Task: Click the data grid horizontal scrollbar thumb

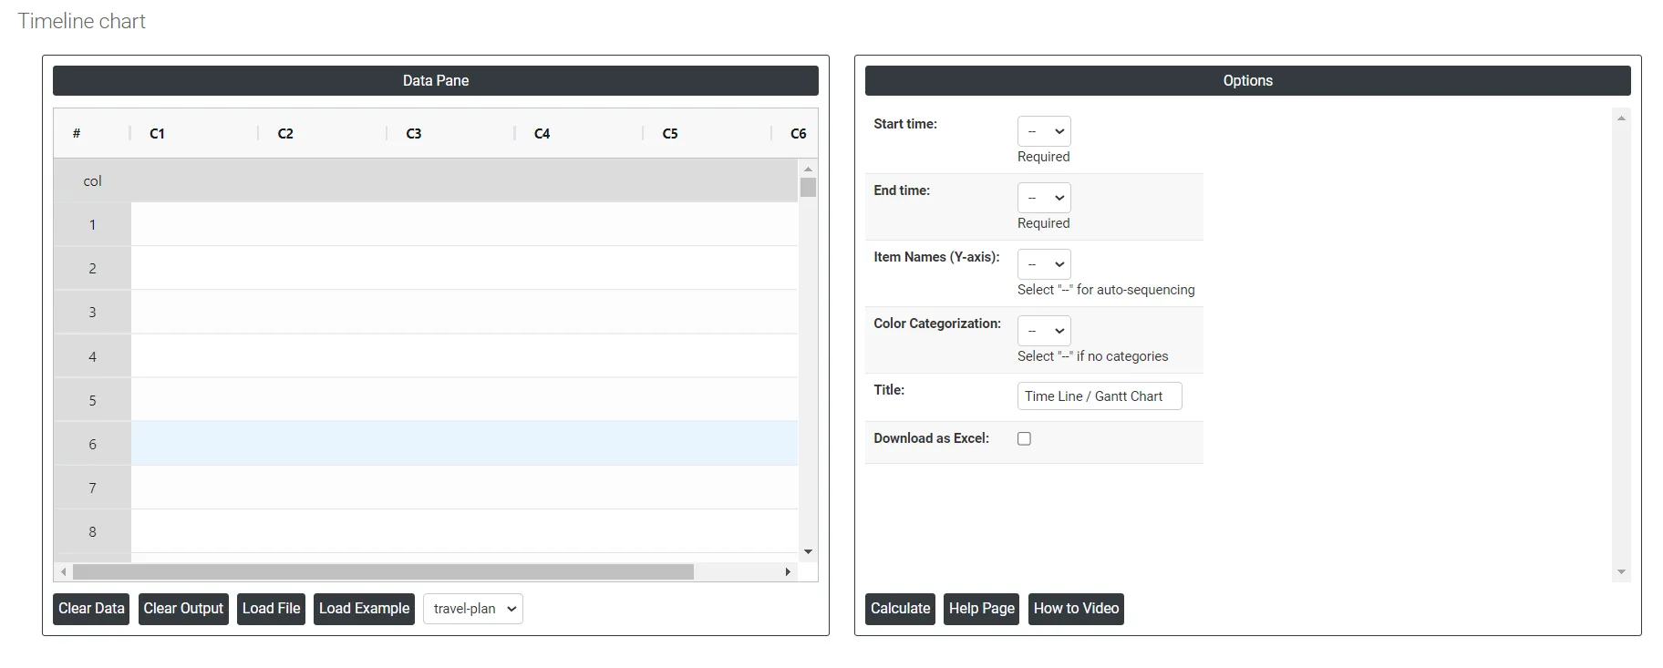Action: 383,571
